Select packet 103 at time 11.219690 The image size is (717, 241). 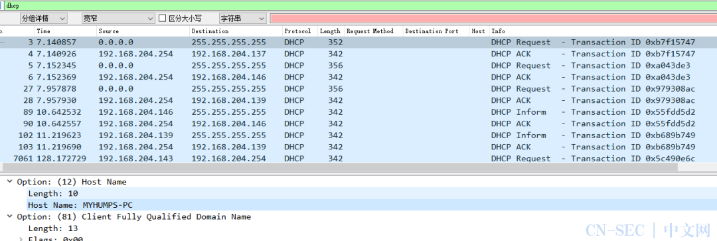(358, 147)
